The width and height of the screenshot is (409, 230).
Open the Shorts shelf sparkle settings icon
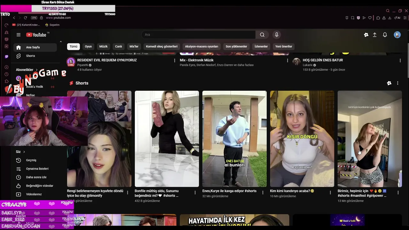coord(389,83)
